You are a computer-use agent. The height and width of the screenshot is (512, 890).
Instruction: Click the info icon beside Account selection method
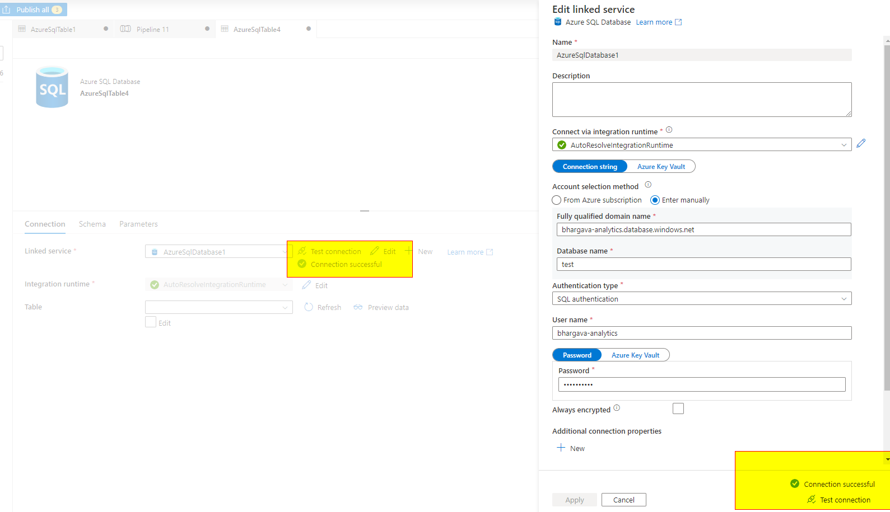(x=648, y=185)
